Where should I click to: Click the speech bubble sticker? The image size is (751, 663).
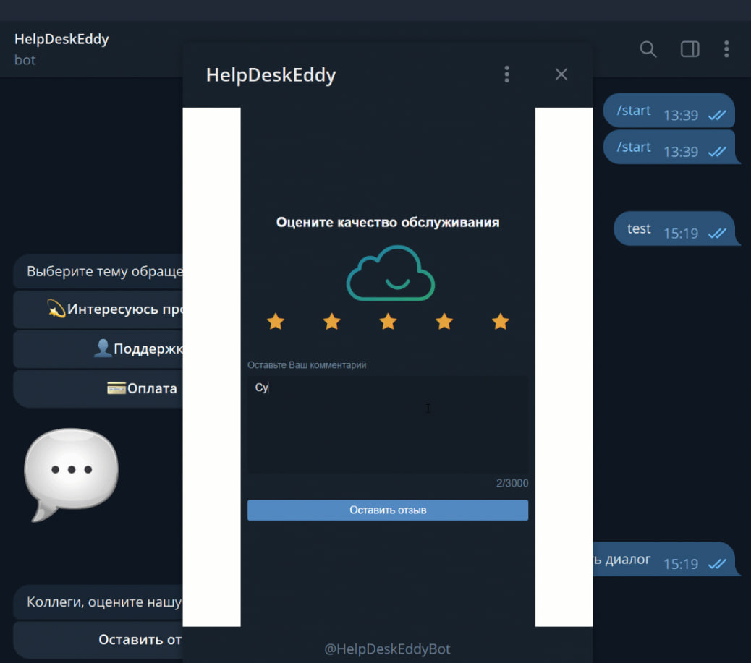coord(70,471)
